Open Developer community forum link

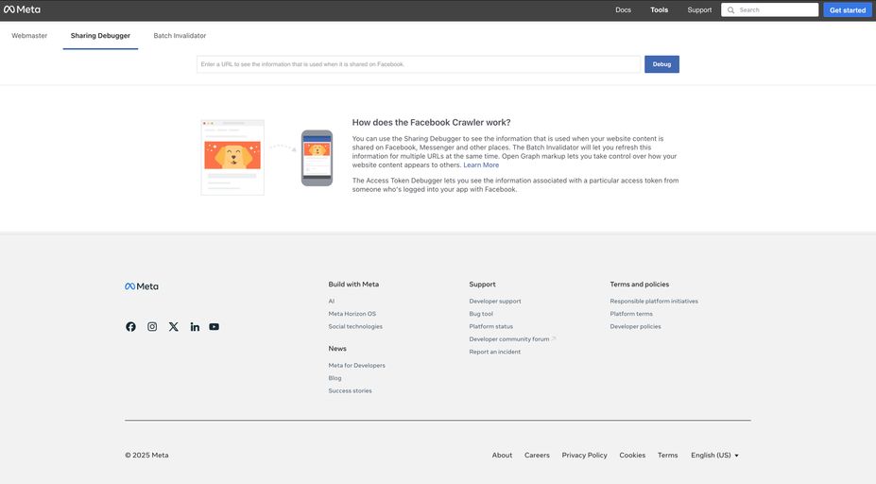(509, 339)
